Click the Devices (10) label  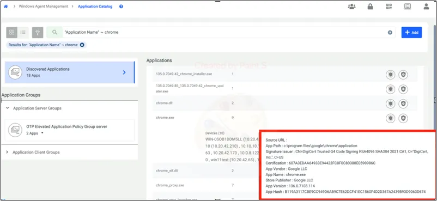click(215, 133)
